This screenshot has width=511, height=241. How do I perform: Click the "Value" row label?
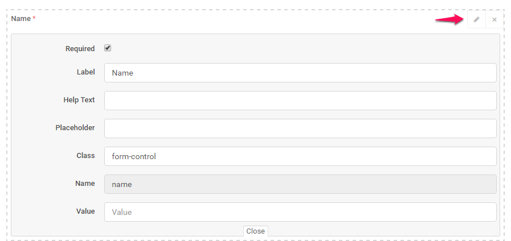[x=85, y=211]
